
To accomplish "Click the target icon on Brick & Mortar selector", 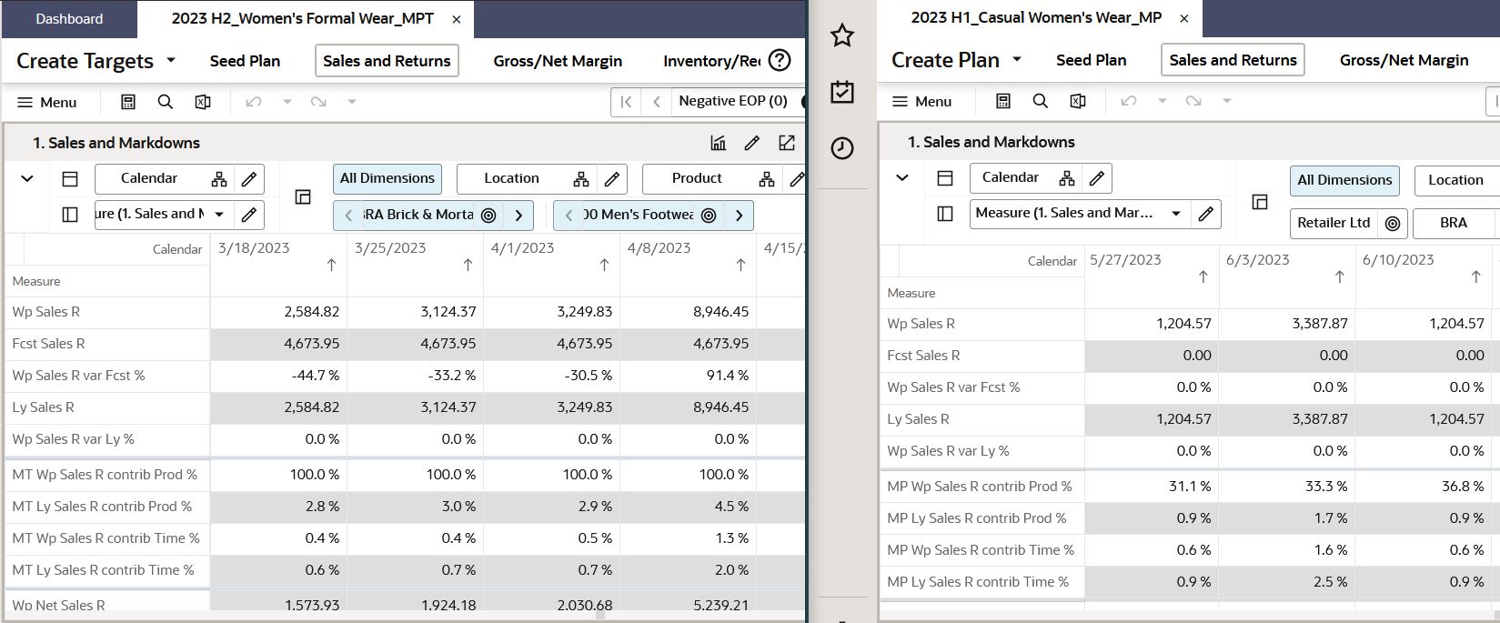I will pyautogui.click(x=488, y=216).
